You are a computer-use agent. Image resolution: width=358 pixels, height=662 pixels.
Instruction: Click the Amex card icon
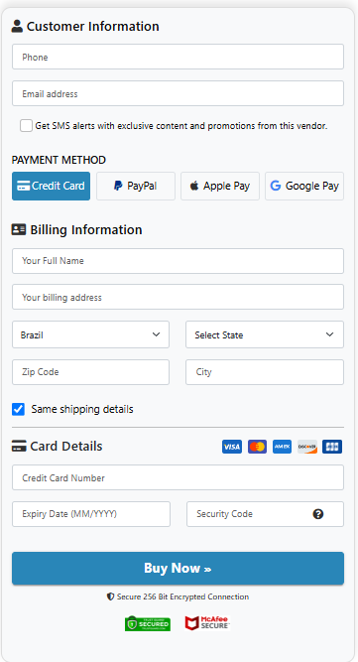coord(282,447)
